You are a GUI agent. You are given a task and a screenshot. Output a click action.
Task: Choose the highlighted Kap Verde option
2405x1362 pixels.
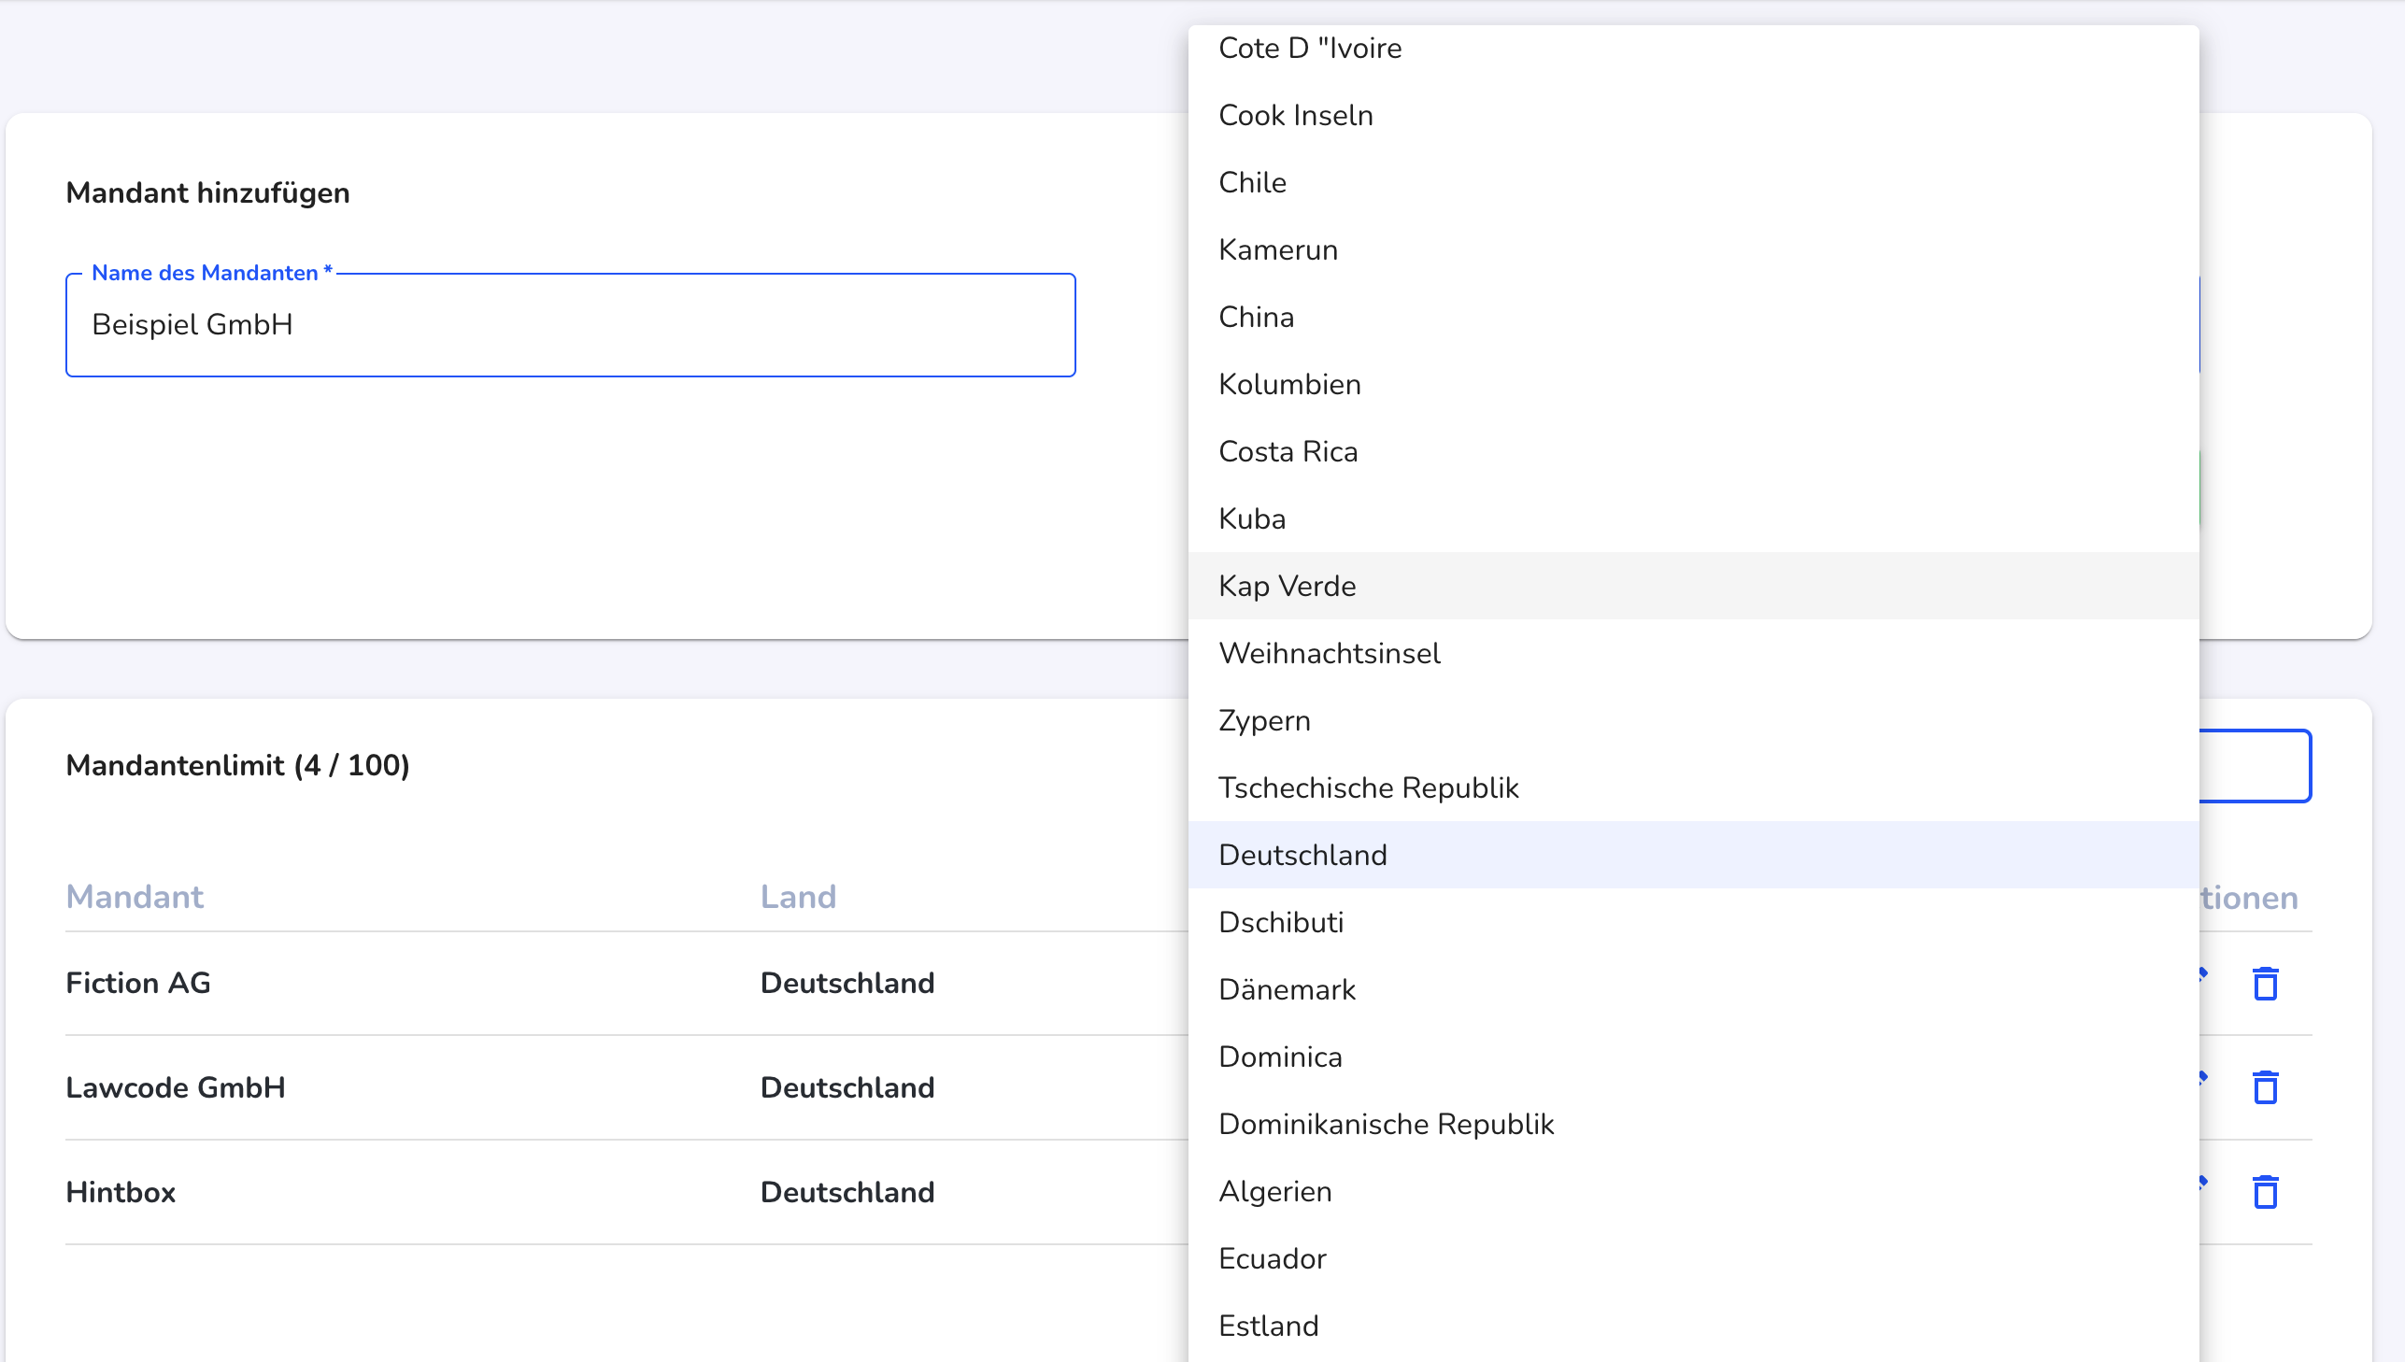pos(1693,586)
